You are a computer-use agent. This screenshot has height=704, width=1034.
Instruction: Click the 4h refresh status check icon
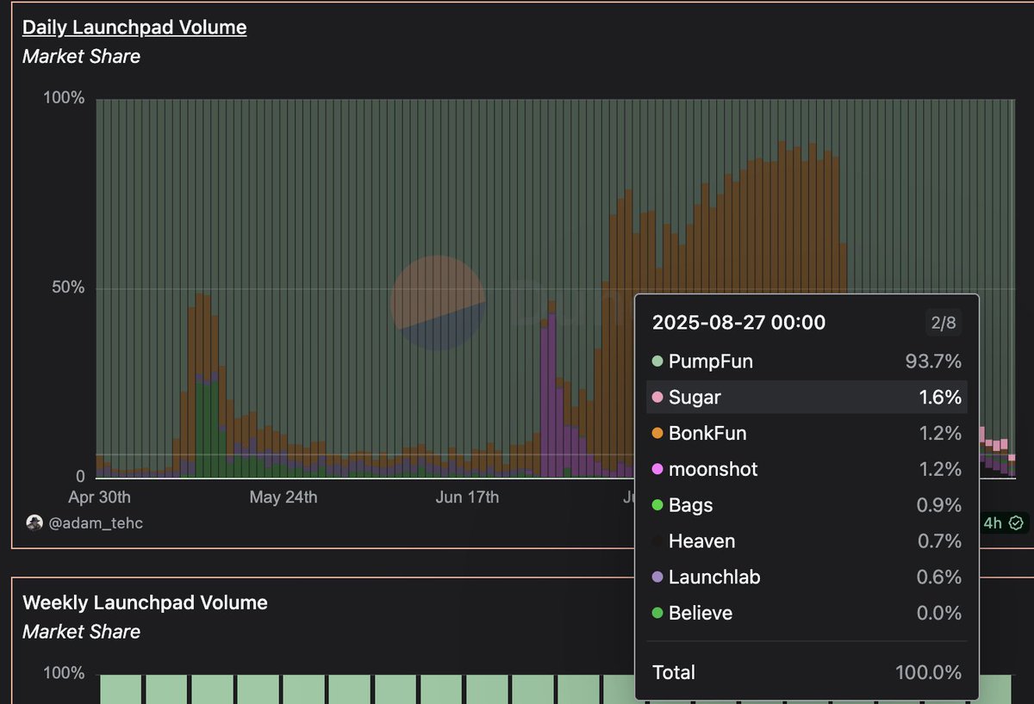1017,522
